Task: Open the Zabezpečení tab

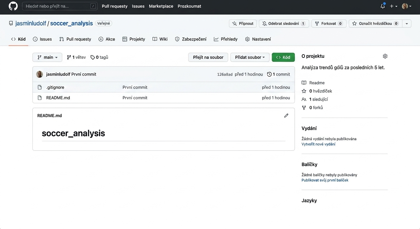Action: click(x=191, y=39)
